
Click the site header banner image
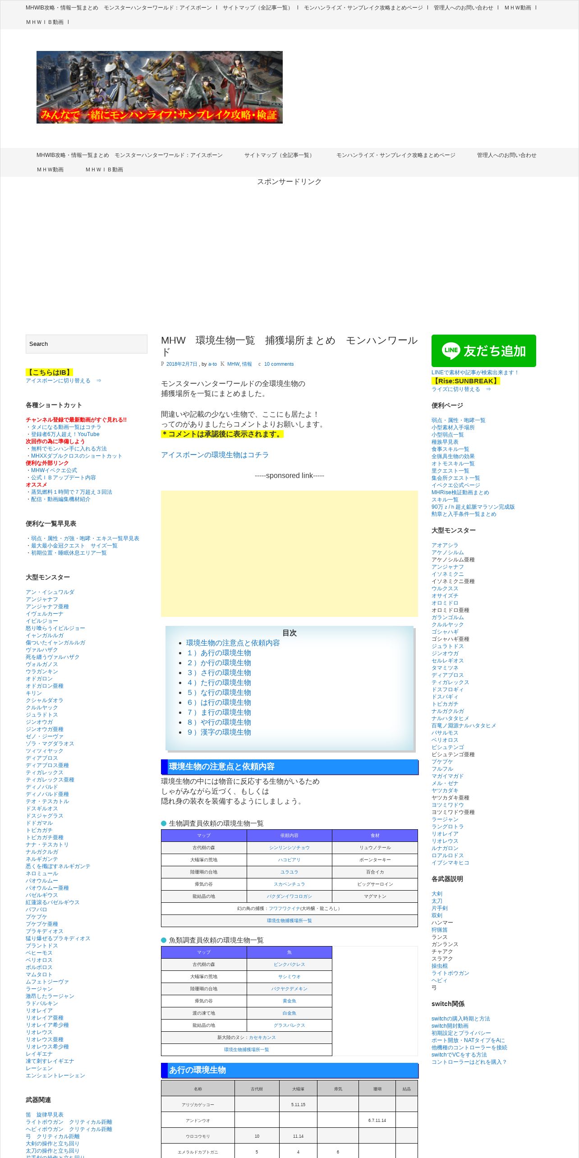(160, 87)
